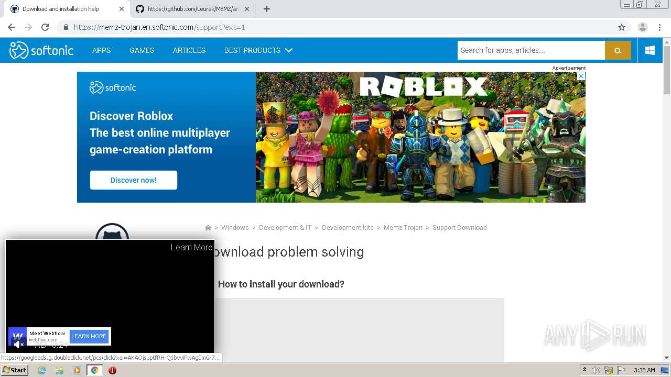Click the scrollbar down arrow
The image size is (671, 377).
pyautogui.click(x=667, y=358)
